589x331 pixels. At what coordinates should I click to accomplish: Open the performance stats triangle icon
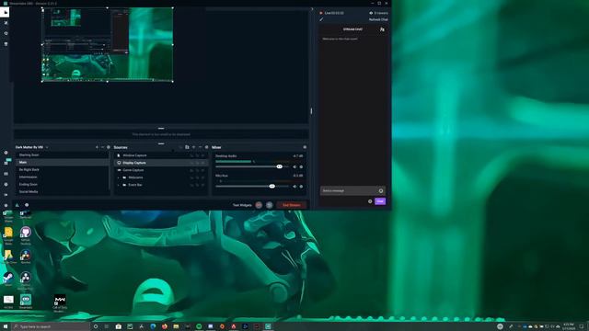pos(17,205)
